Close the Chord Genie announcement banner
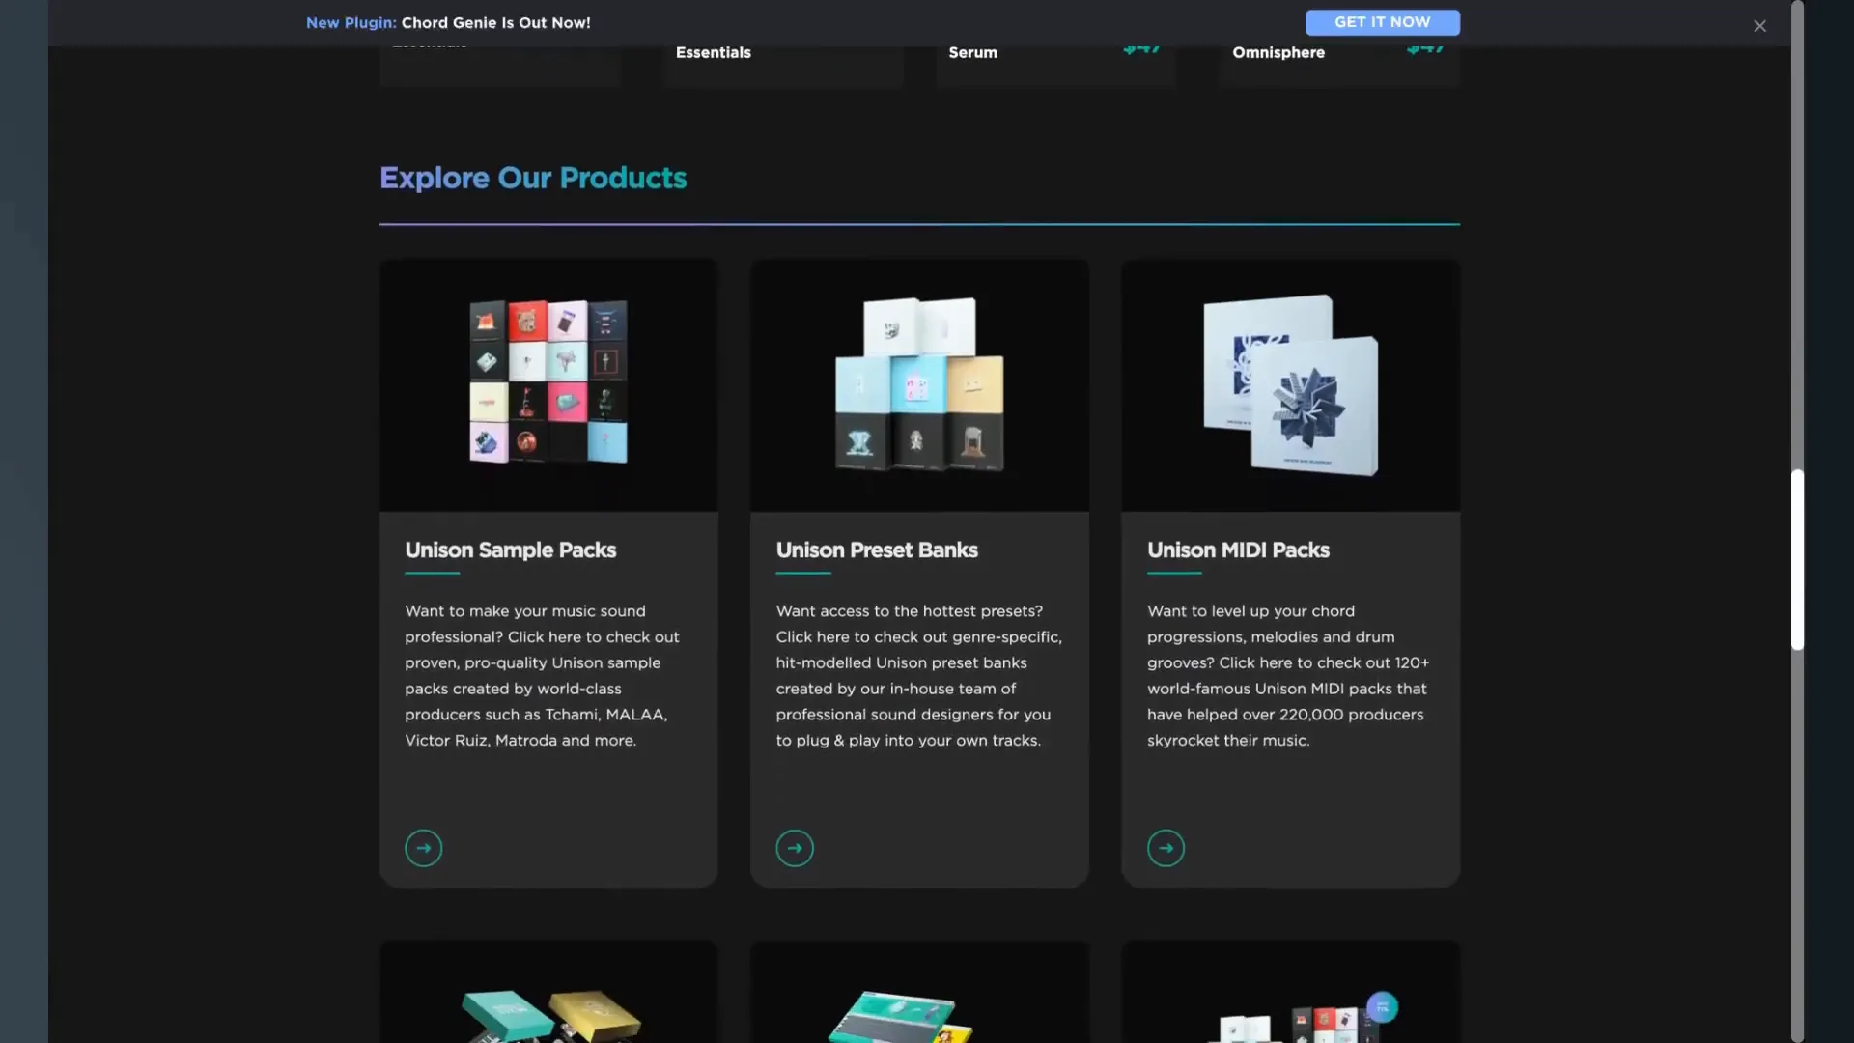 pyautogui.click(x=1759, y=26)
